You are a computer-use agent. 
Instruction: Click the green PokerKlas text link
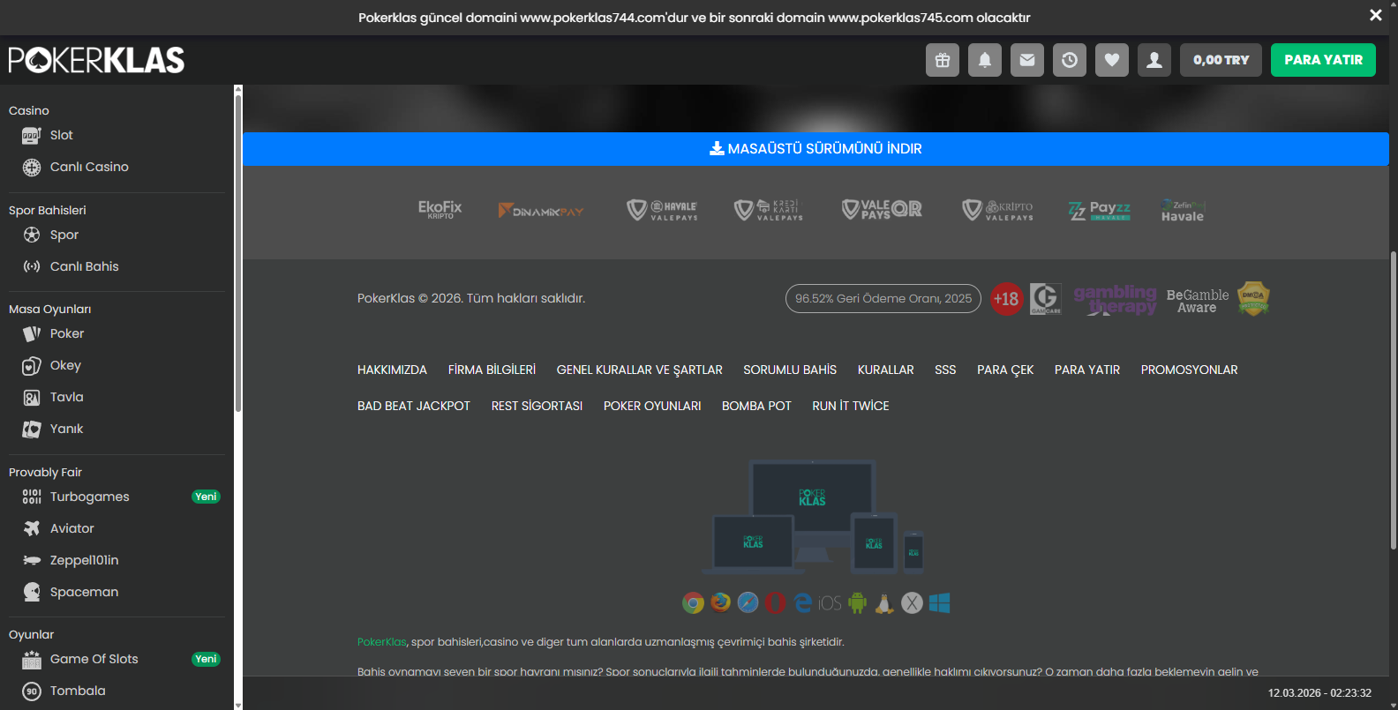click(x=382, y=642)
